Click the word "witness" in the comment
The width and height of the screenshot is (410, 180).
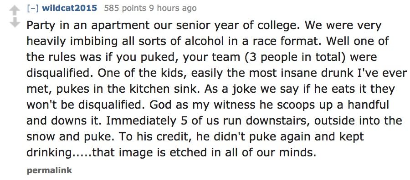pos(234,105)
